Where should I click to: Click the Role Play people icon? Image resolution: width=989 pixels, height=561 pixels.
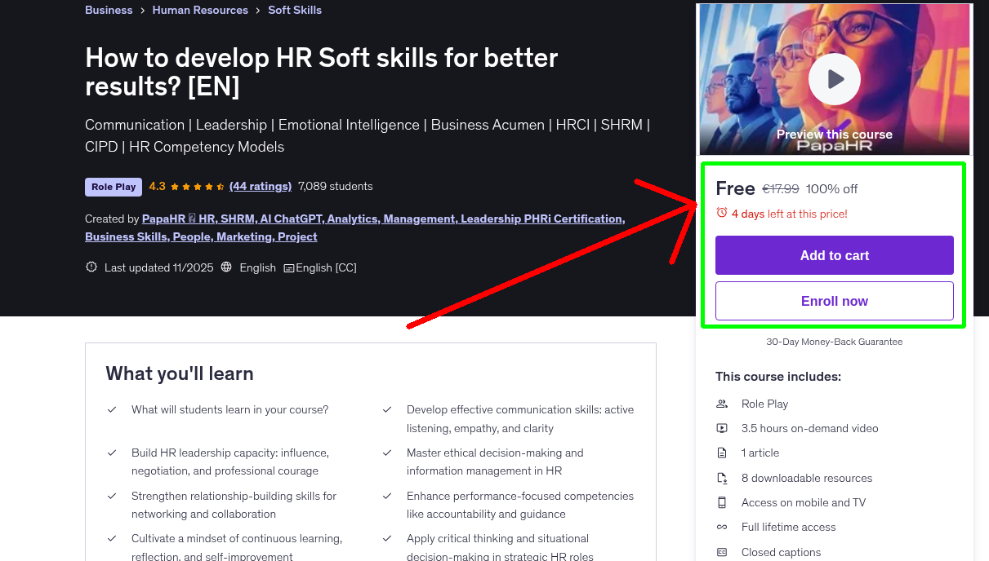point(722,404)
